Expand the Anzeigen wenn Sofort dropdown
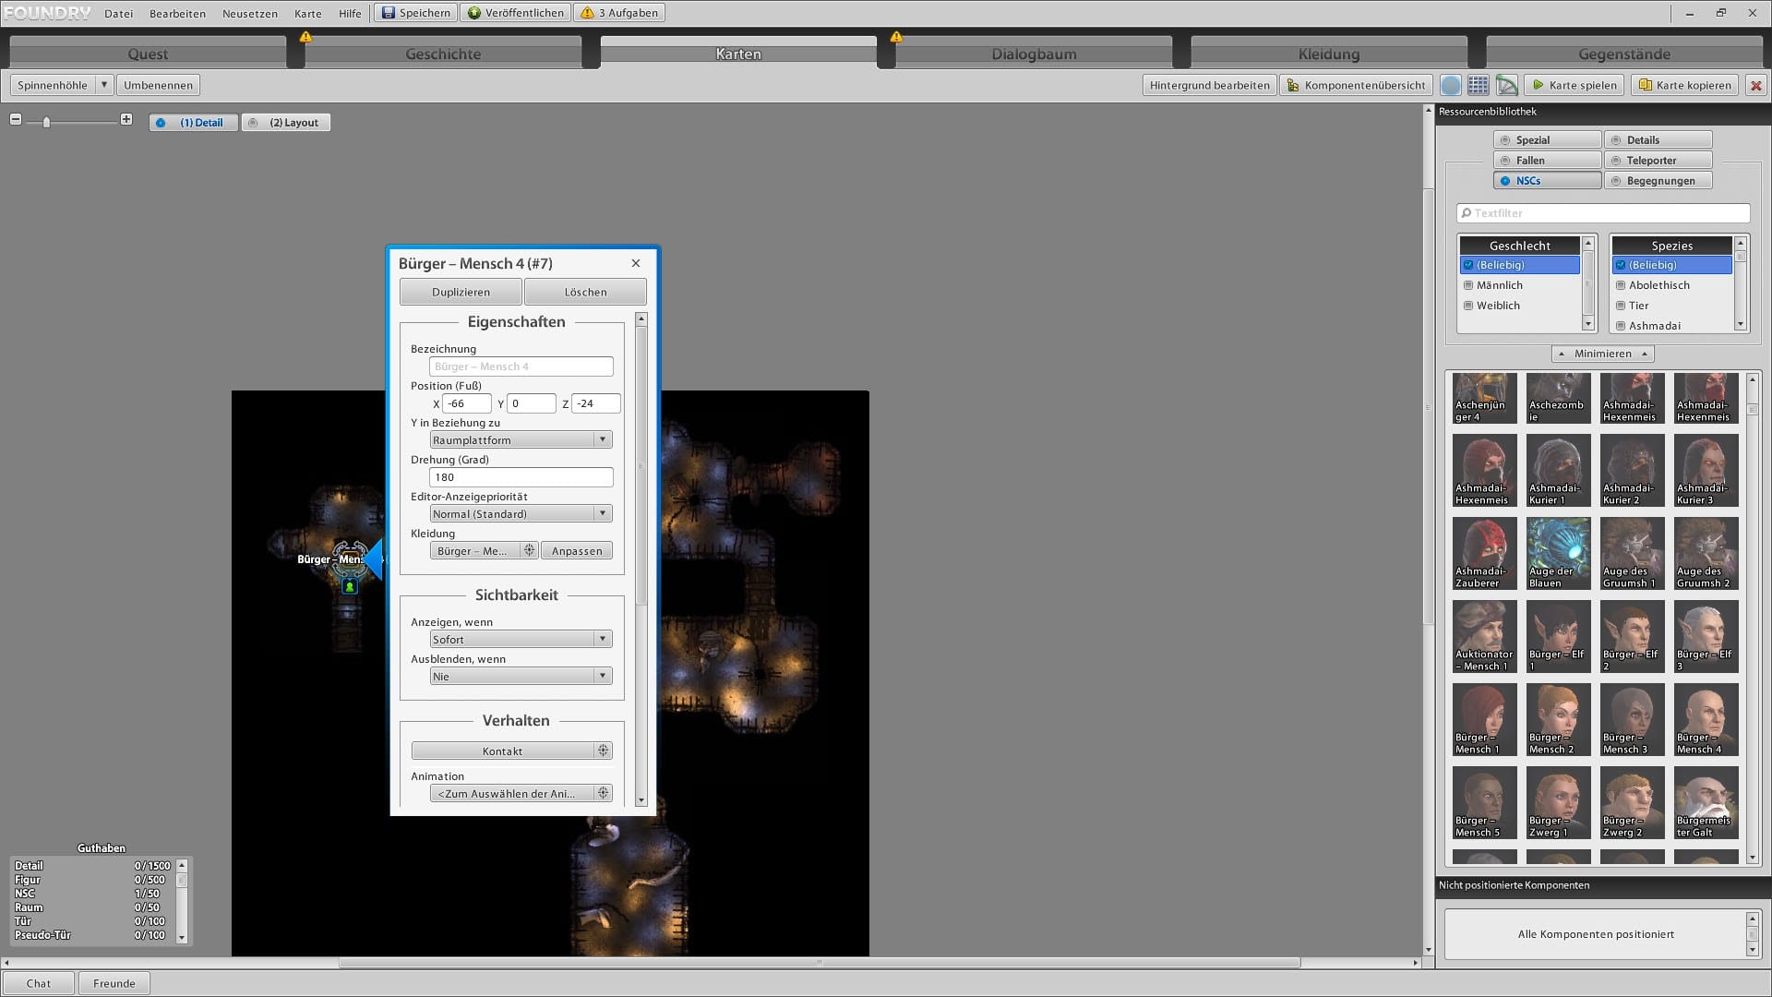Image resolution: width=1772 pixels, height=997 pixels. point(521,639)
